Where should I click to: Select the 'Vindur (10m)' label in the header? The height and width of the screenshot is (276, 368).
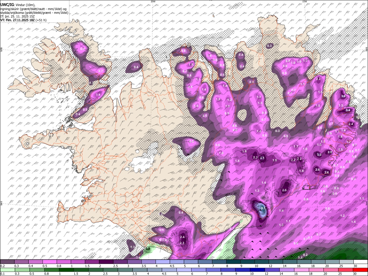pos(25,5)
